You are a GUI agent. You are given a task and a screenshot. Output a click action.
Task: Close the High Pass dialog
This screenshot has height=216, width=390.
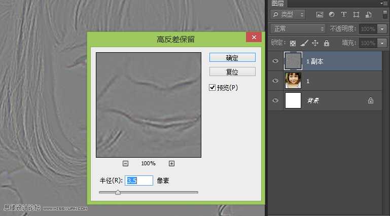point(254,38)
